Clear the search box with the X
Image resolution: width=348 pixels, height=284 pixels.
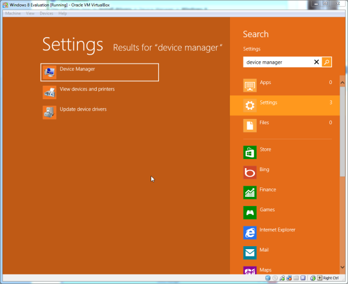pyautogui.click(x=316, y=62)
